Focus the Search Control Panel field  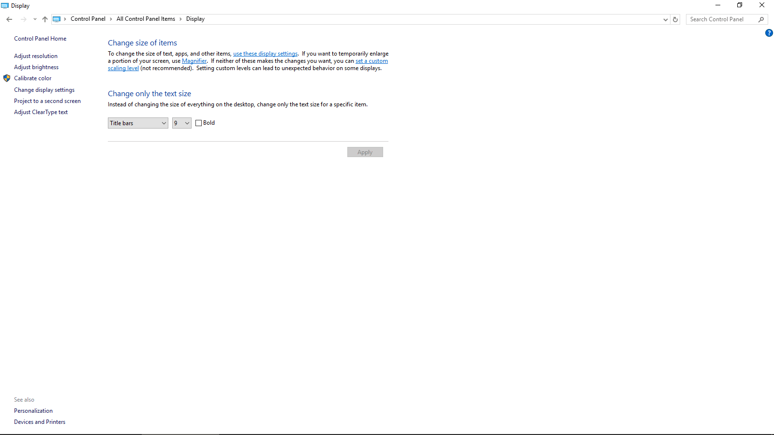[721, 19]
